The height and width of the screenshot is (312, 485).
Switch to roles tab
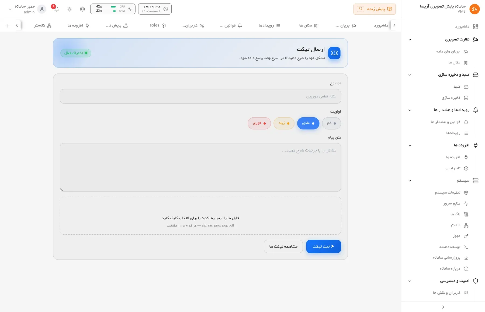tap(158, 25)
